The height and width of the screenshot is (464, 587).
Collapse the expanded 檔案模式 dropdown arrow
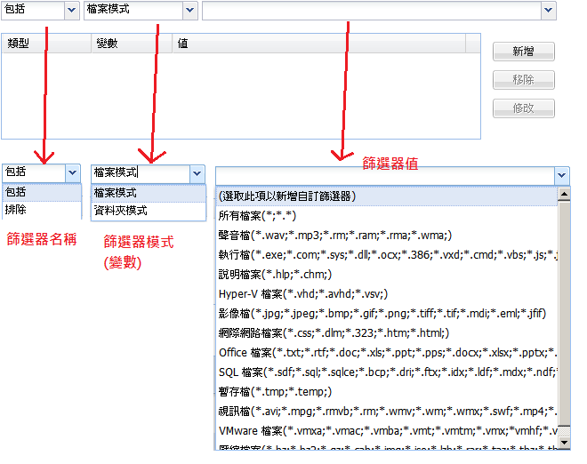(197, 173)
